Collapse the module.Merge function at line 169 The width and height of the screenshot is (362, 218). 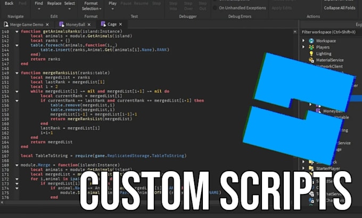pos(17,165)
